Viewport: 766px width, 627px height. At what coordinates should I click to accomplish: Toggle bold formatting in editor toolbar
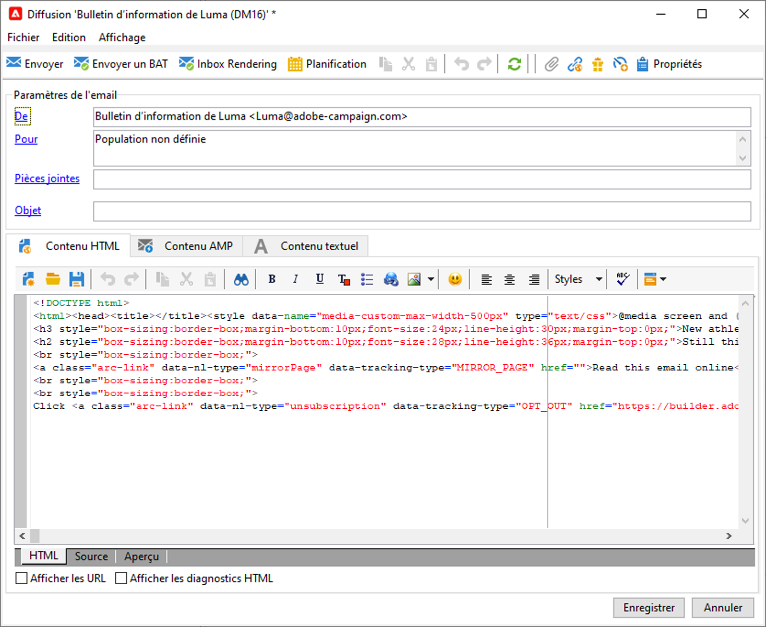pyautogui.click(x=272, y=279)
